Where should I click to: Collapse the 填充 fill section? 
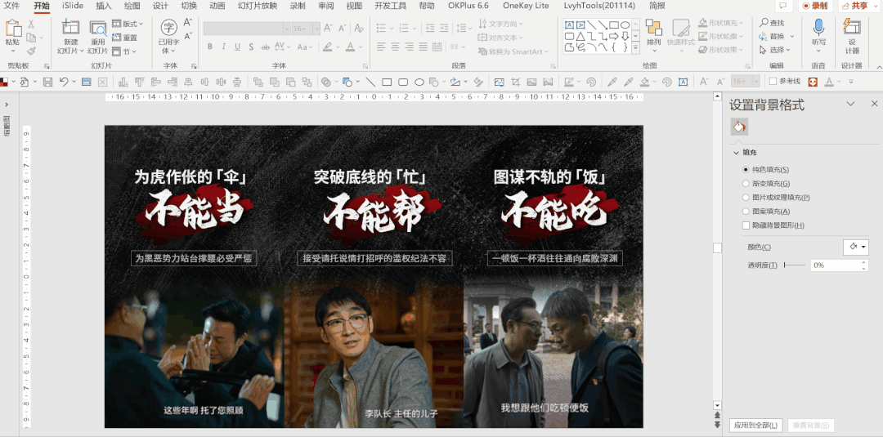736,153
